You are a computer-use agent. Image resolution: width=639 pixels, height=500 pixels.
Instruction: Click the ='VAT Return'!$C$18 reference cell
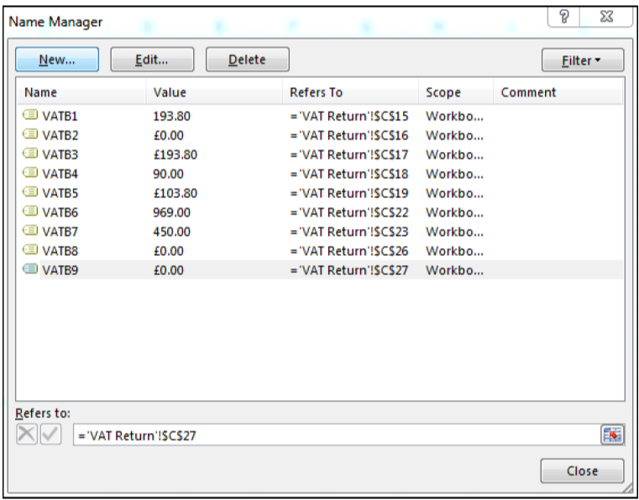click(349, 174)
